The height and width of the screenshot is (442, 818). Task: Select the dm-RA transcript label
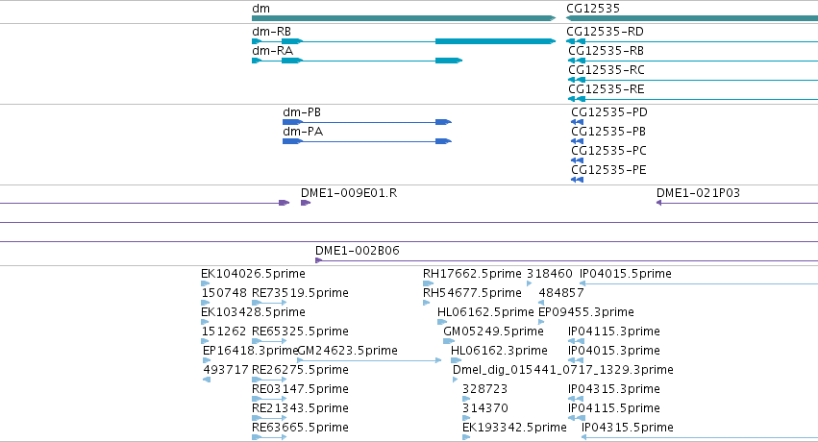click(272, 51)
